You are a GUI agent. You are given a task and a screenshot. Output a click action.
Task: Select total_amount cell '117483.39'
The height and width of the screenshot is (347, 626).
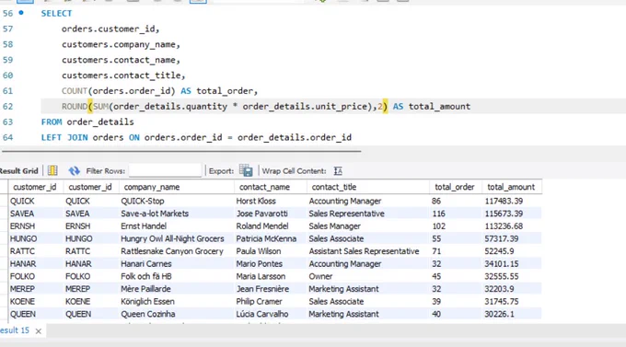[504, 201]
